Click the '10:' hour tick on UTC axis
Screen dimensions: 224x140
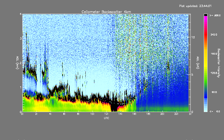point(93,114)
